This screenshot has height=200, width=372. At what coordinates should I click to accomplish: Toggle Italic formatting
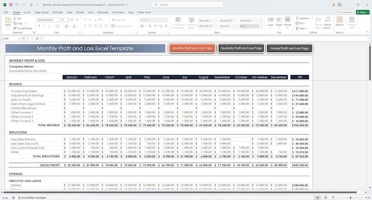pos(44,26)
